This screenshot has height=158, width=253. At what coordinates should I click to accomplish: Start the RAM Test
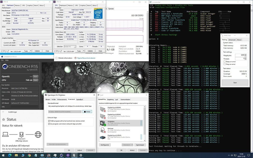[235, 83]
